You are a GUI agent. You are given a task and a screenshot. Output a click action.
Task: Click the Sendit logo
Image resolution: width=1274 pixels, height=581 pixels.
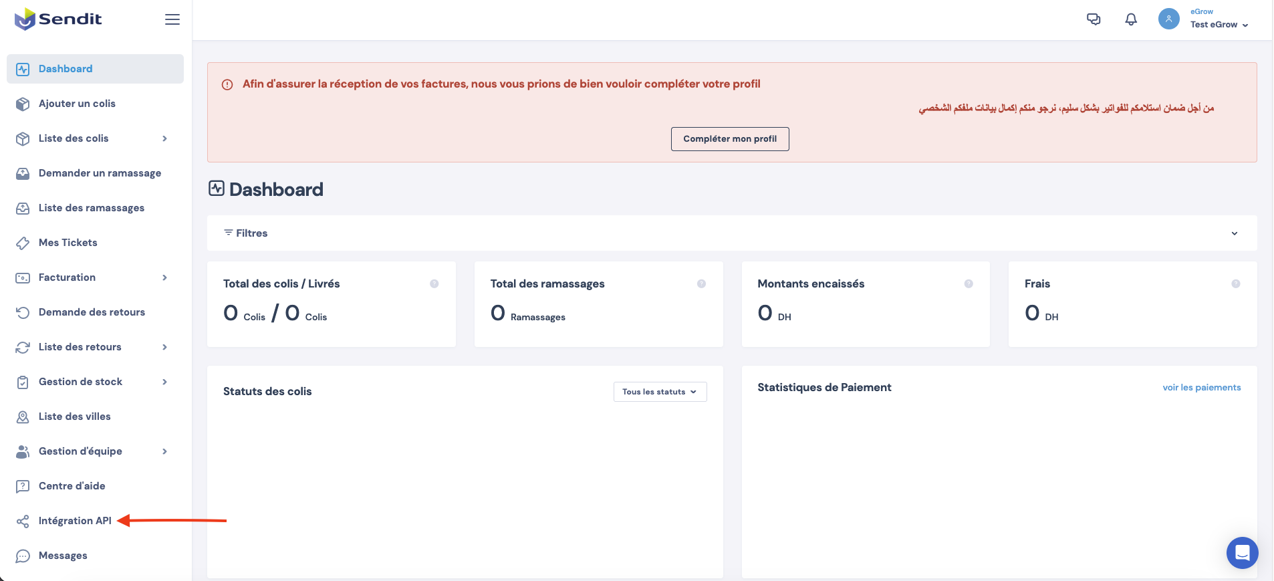click(x=58, y=19)
